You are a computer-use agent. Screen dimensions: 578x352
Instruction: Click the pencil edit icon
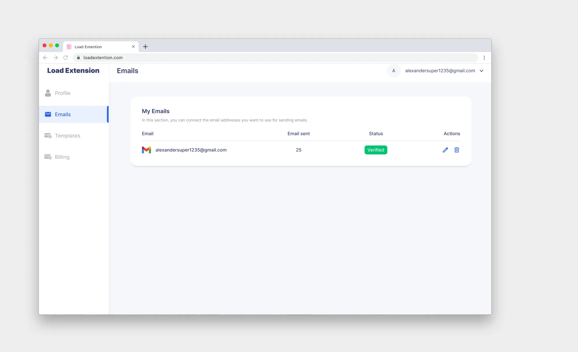coord(445,150)
